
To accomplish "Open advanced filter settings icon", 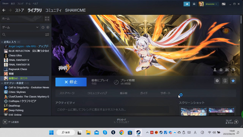I will click(47, 35).
